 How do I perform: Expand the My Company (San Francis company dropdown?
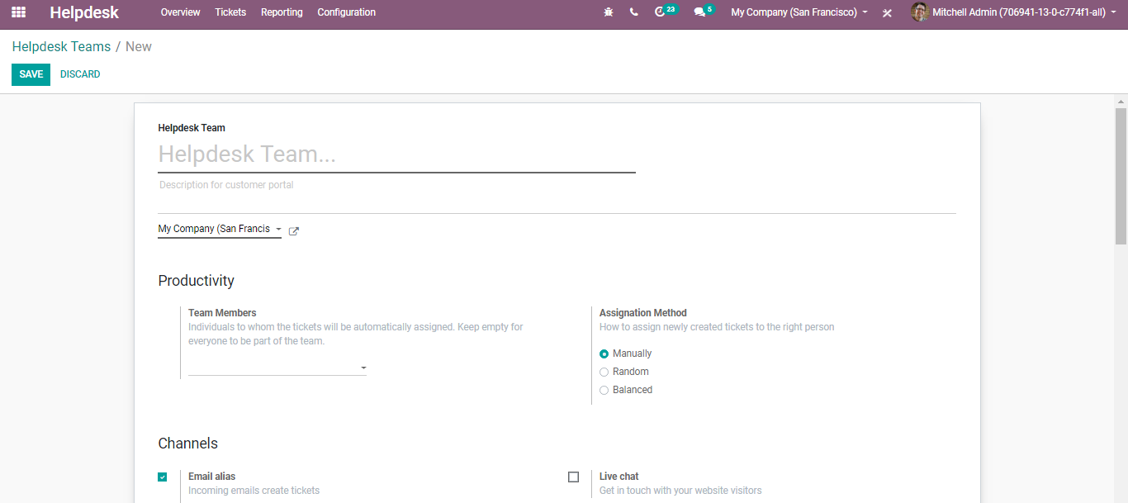(220, 230)
